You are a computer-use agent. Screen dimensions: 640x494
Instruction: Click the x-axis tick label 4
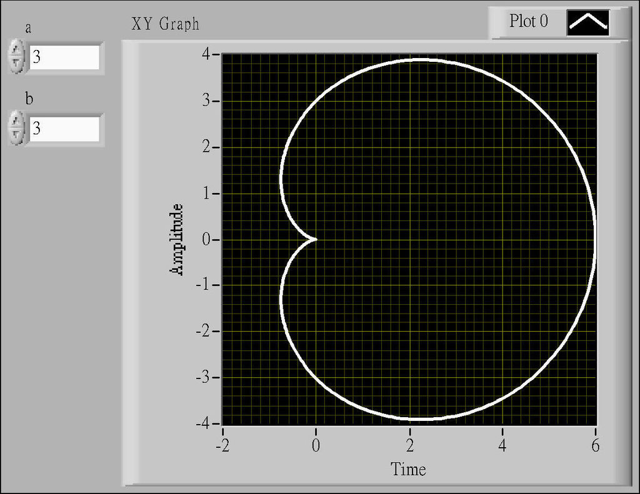[x=502, y=445]
